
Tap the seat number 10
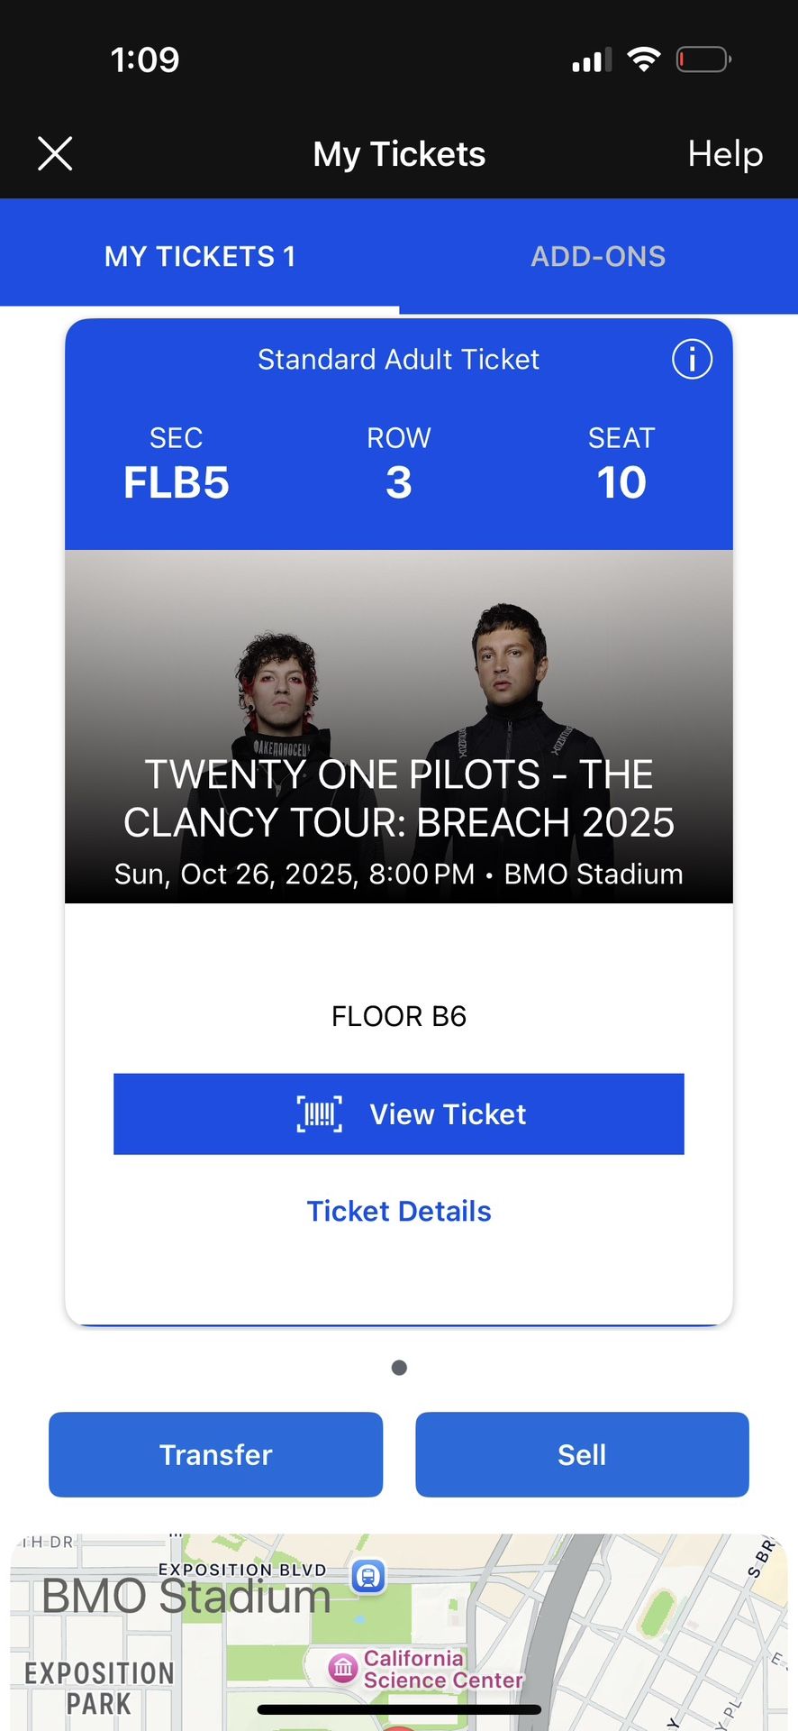click(x=621, y=482)
